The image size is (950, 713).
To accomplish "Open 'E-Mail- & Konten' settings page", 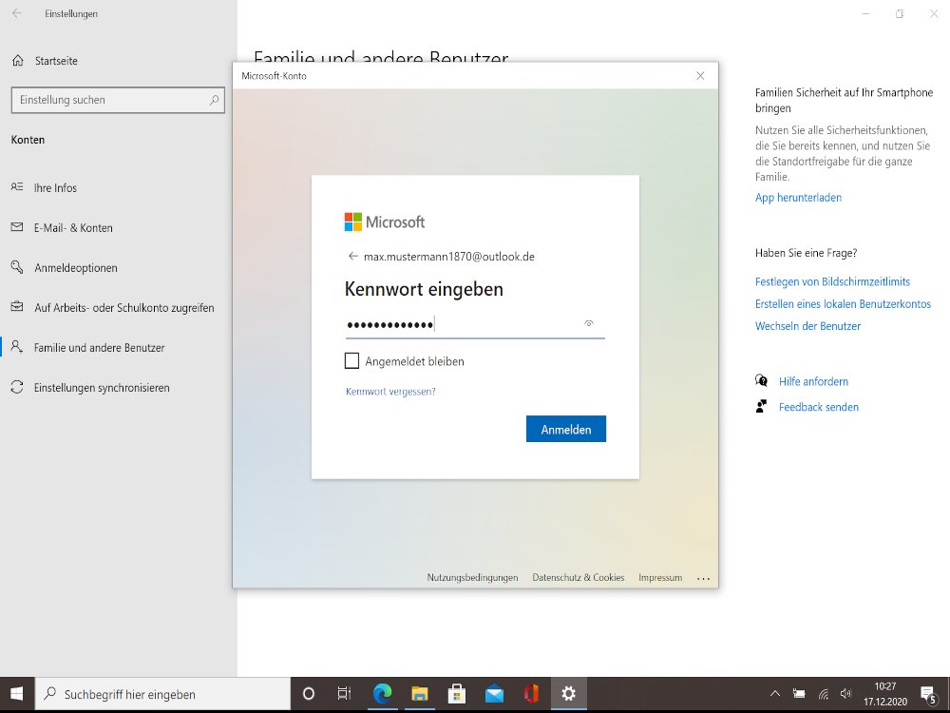I will (73, 228).
